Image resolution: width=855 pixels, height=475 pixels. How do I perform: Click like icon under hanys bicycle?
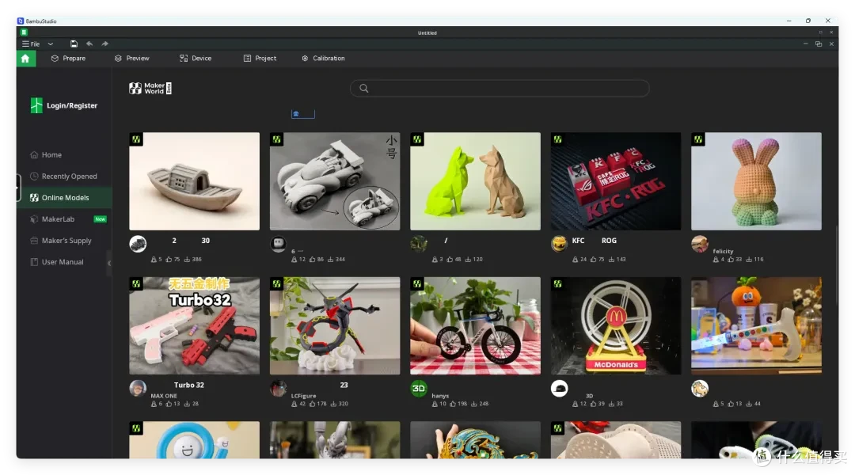click(453, 404)
